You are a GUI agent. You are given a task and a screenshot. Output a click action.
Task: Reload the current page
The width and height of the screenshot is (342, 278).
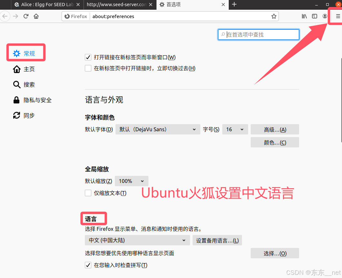click(x=26, y=16)
